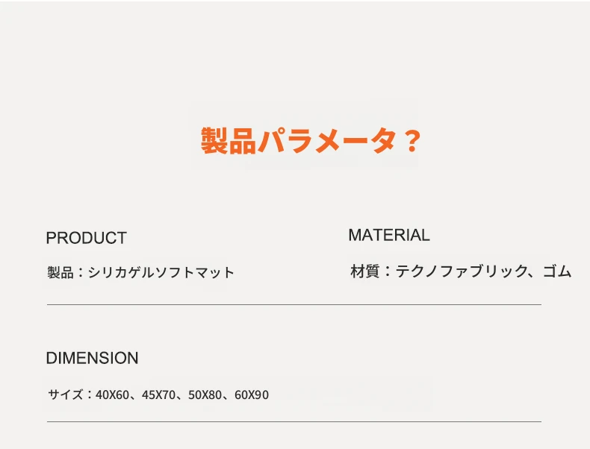Select the MATERIAL label
590x449 pixels.
(x=388, y=235)
